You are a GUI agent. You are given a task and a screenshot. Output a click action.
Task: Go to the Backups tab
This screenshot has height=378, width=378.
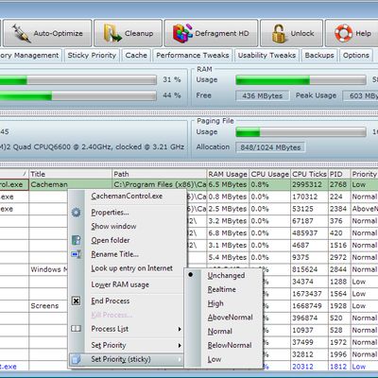(319, 56)
